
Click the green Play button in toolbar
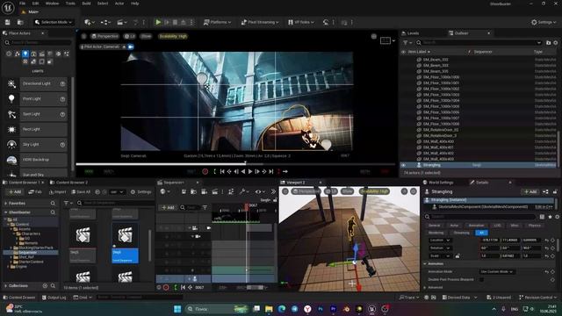pos(158,22)
